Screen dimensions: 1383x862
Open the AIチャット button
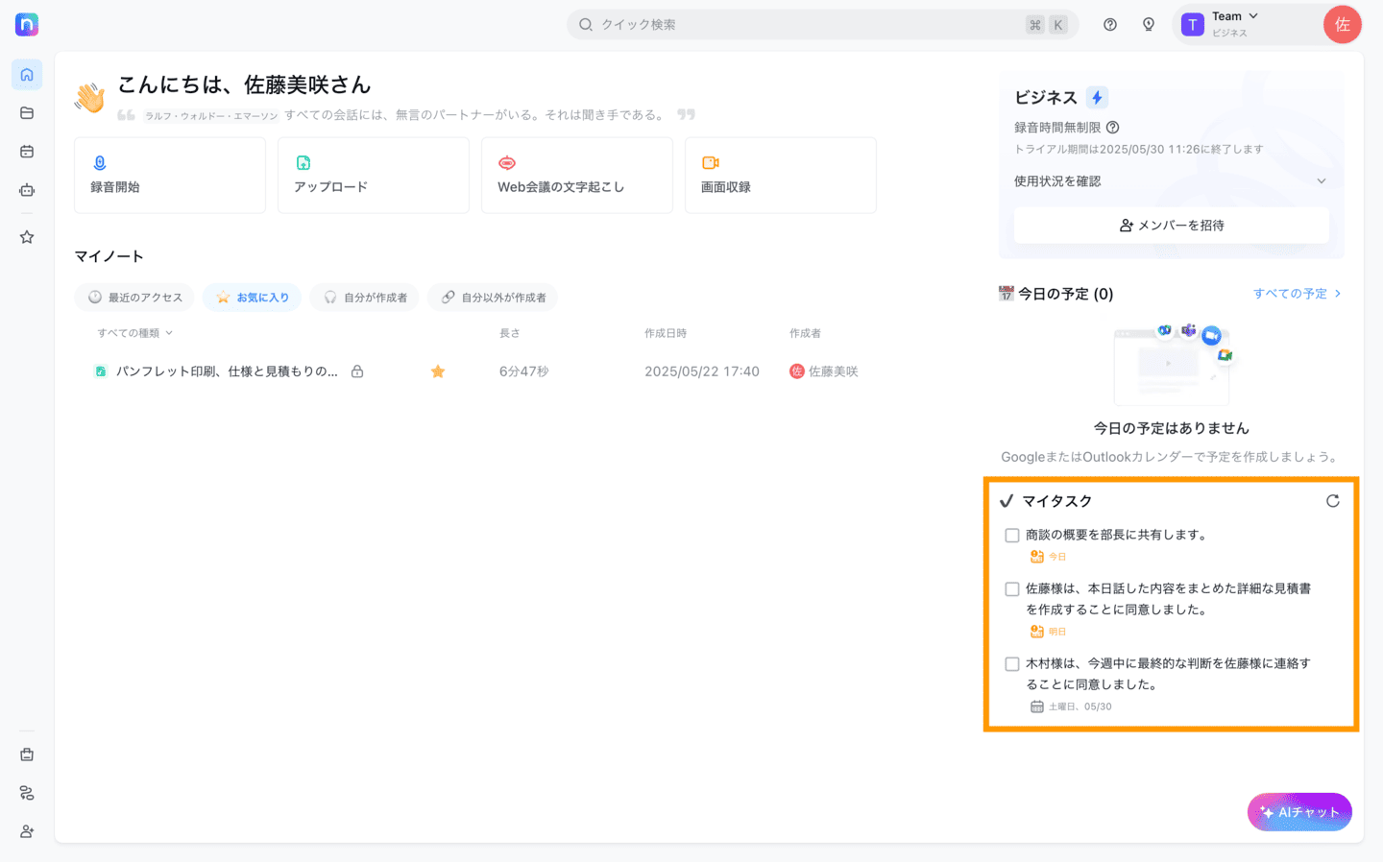[1299, 812]
